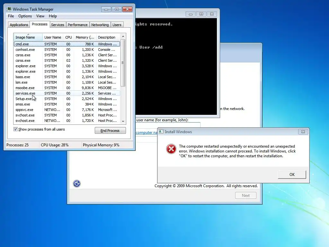Image resolution: width=329 pixels, height=247 pixels.
Task: Minimize the command prompt window
Action: (x=191, y=14)
